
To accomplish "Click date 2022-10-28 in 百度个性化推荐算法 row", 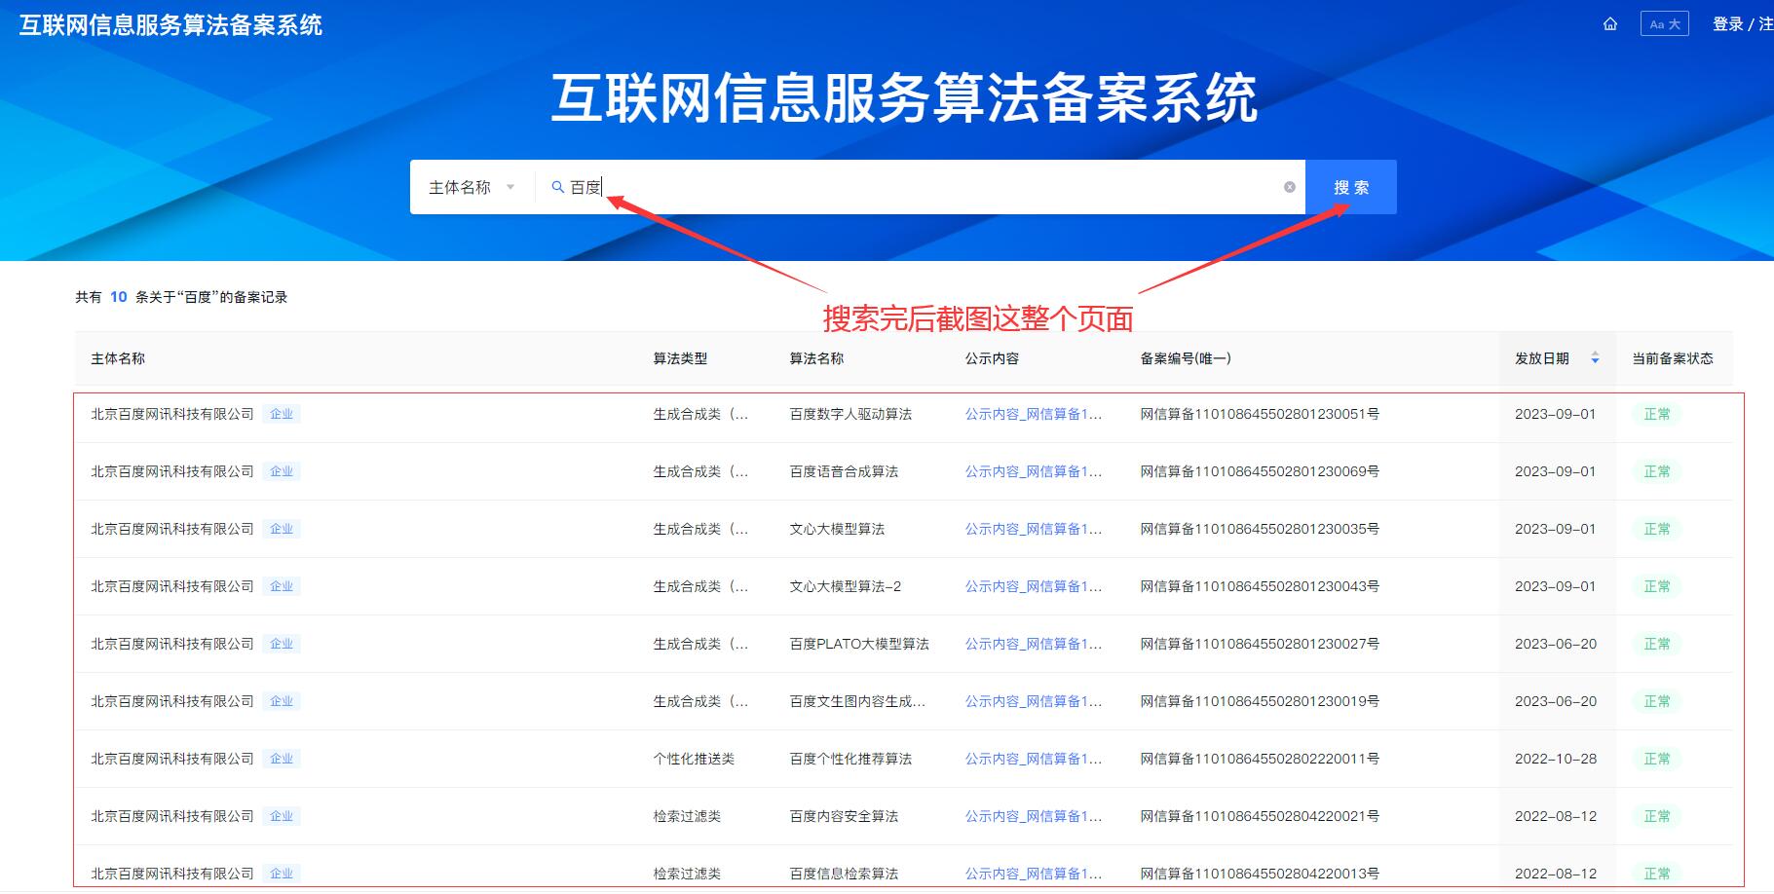I will (x=1556, y=759).
